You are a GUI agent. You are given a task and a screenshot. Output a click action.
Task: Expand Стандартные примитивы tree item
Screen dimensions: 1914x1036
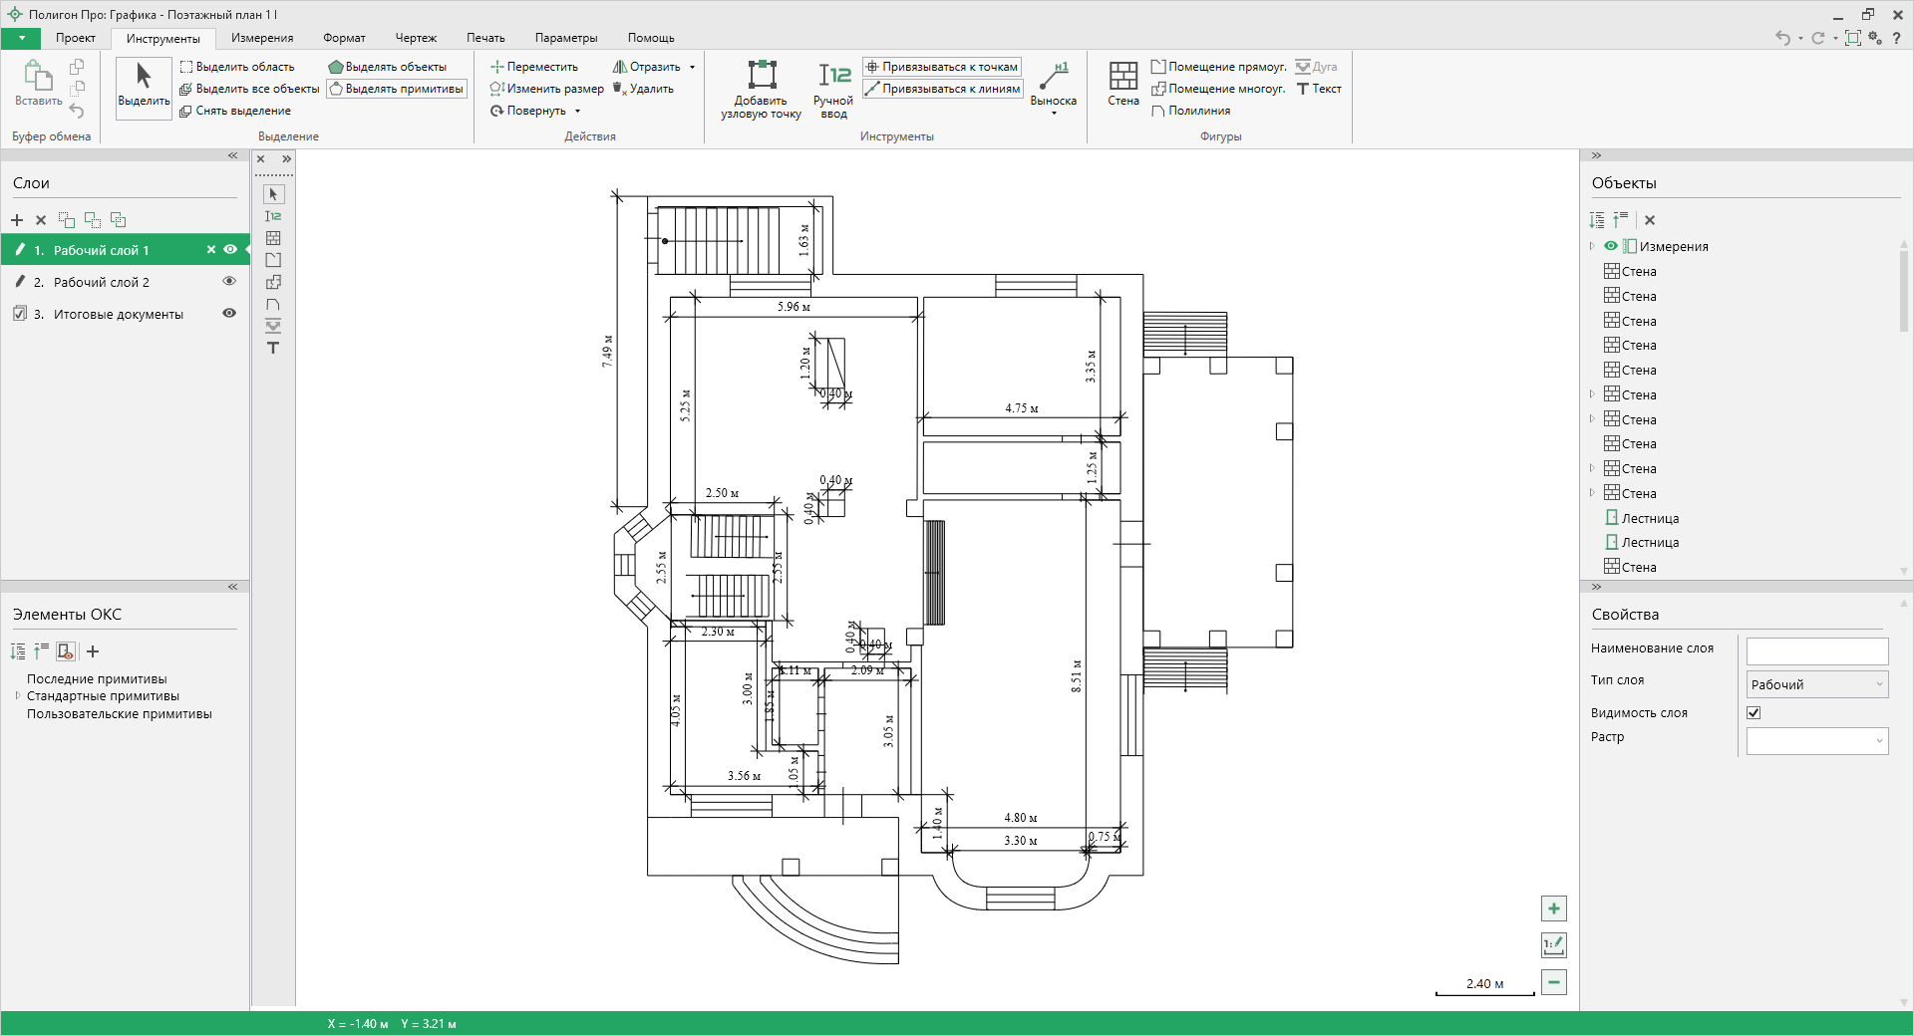tap(18, 696)
